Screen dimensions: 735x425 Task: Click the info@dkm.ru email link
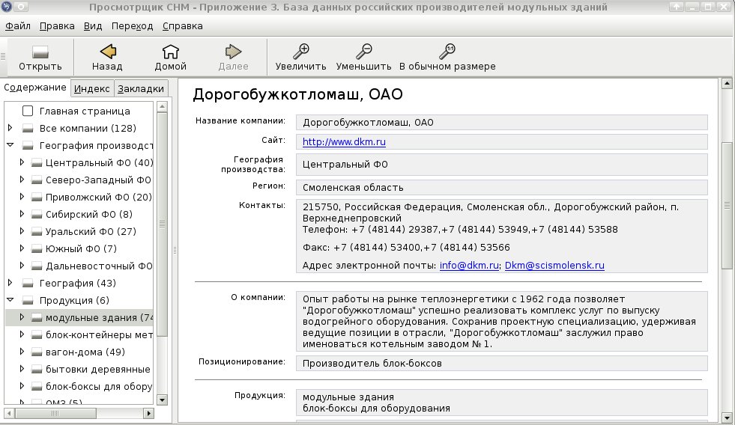click(469, 266)
